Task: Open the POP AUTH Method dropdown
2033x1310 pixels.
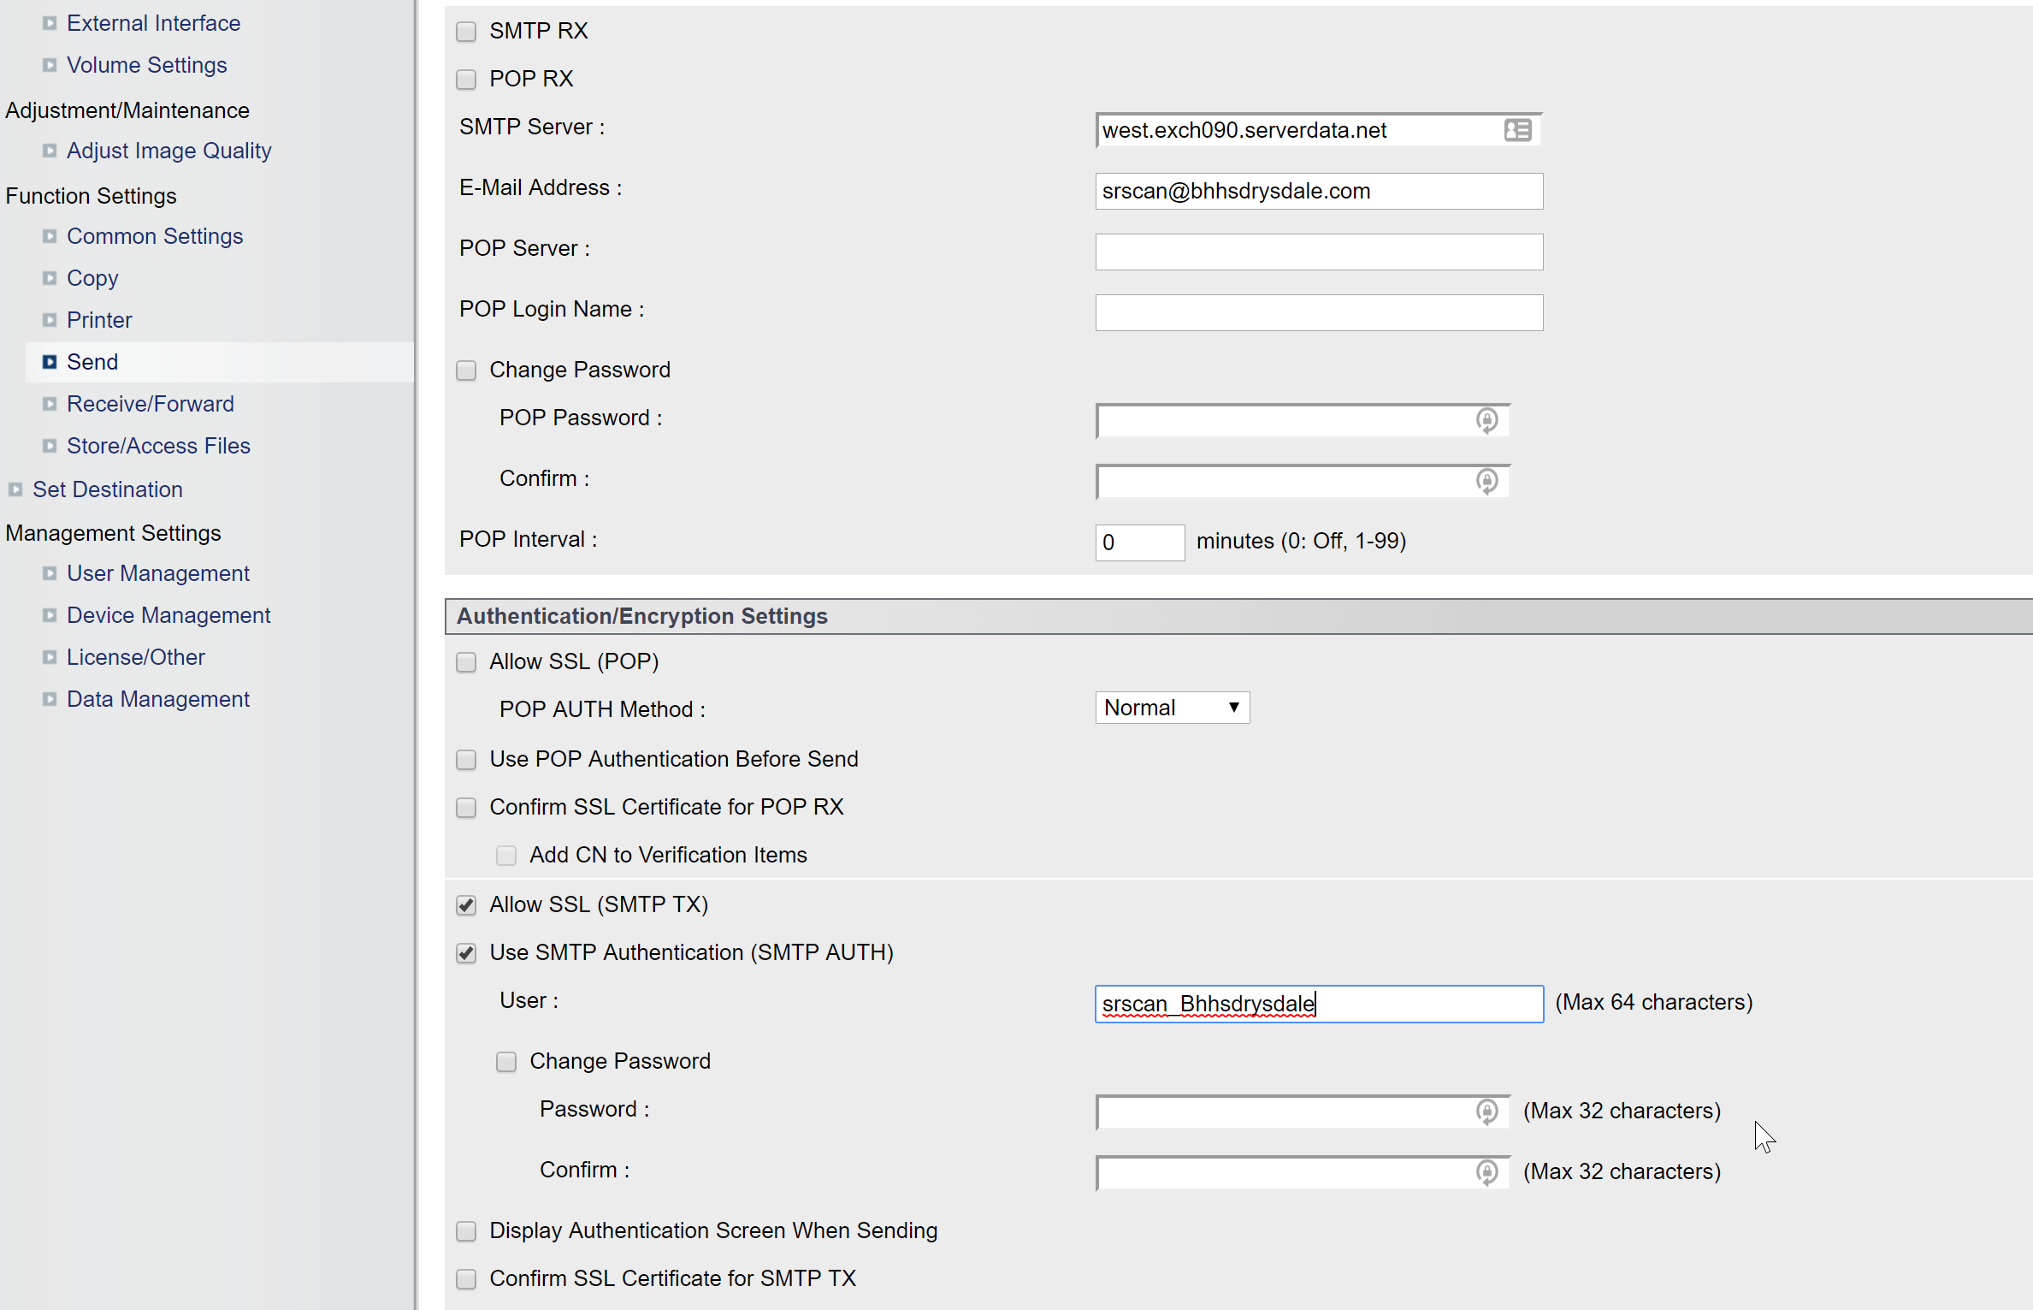Action: pyautogui.click(x=1171, y=708)
